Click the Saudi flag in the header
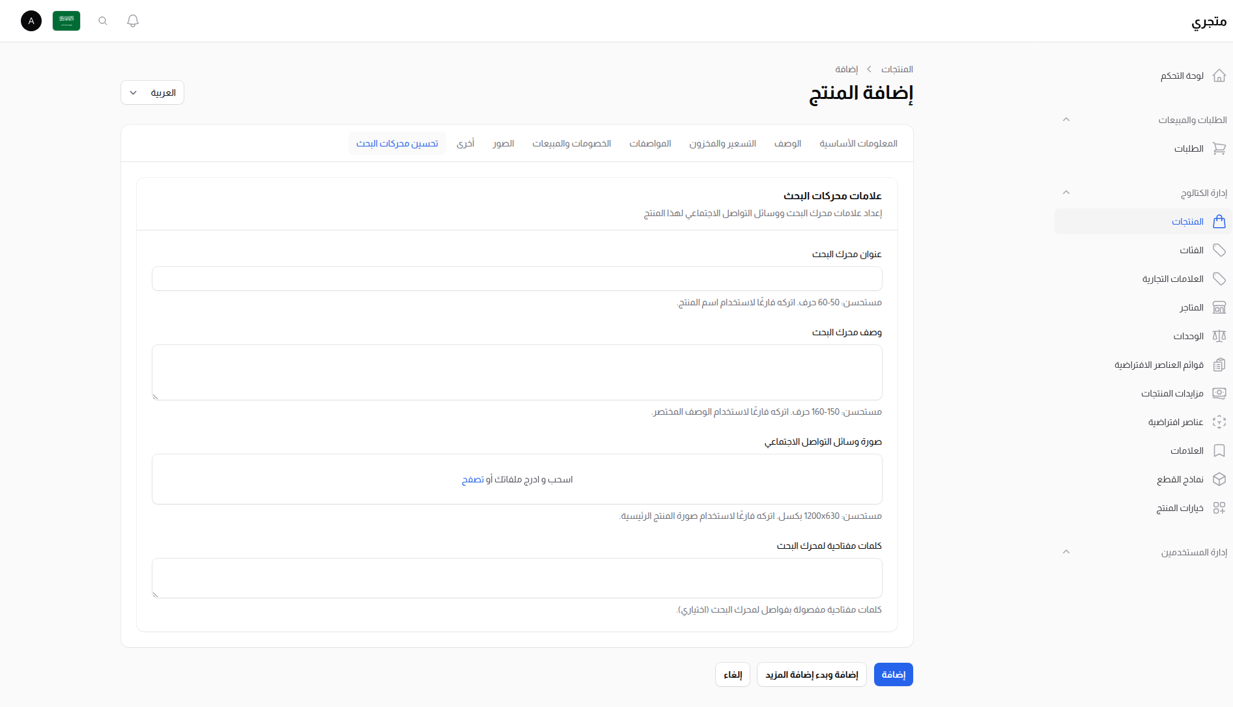This screenshot has width=1233, height=707. point(66,20)
